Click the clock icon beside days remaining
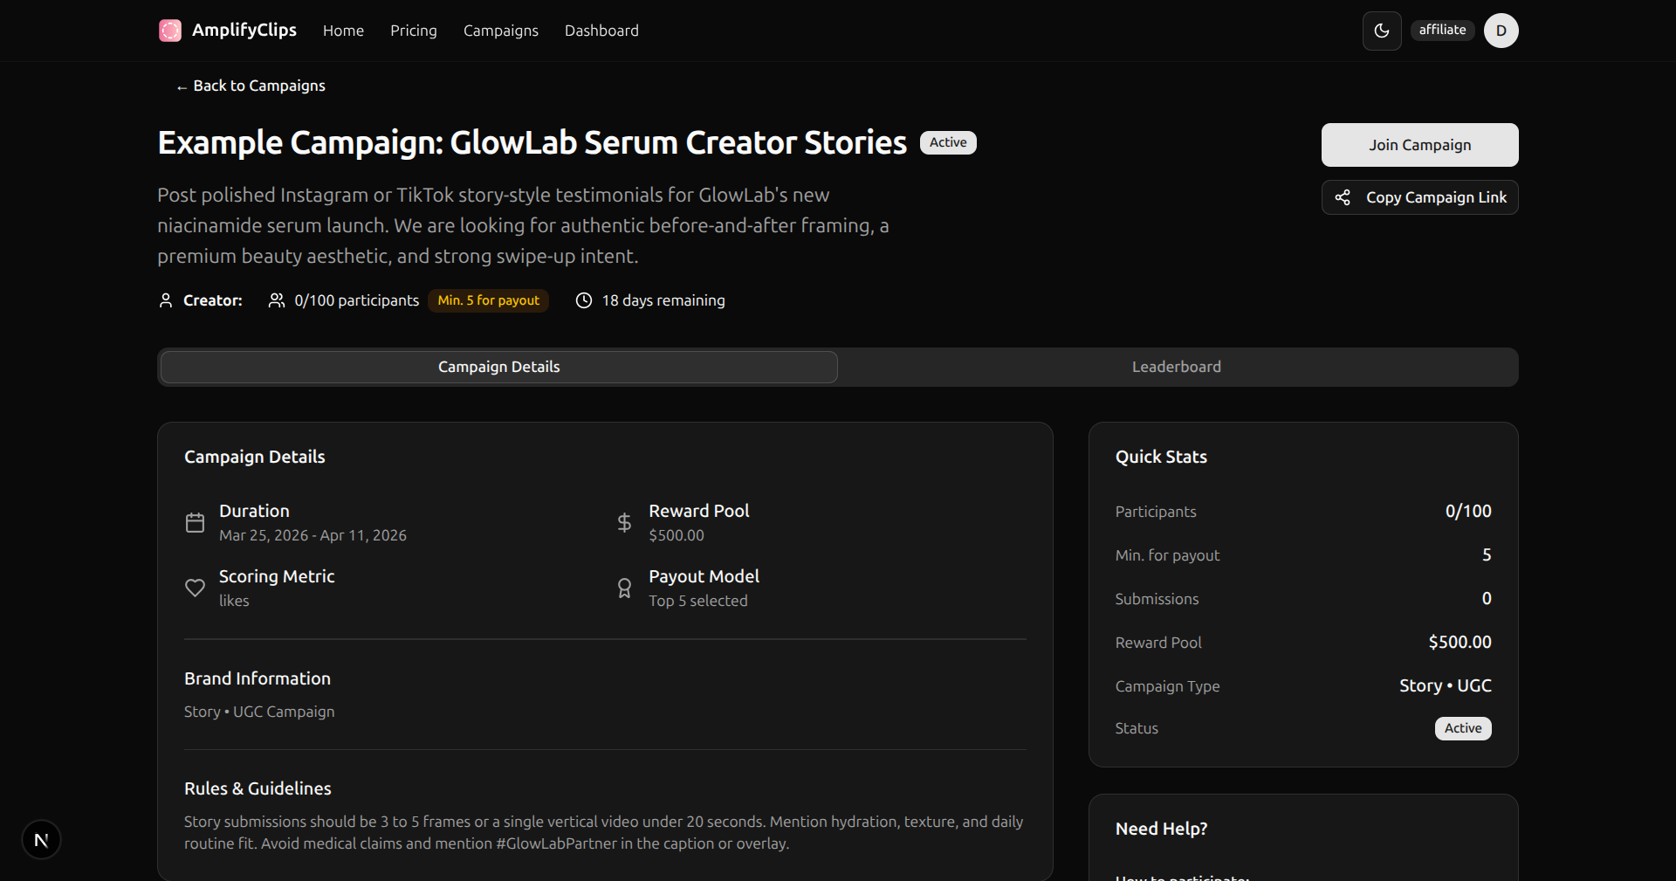This screenshot has height=881, width=1676. pyautogui.click(x=584, y=300)
